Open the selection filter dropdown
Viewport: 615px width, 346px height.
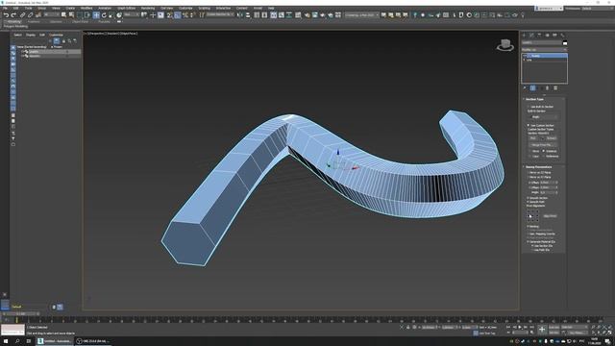coord(51,15)
